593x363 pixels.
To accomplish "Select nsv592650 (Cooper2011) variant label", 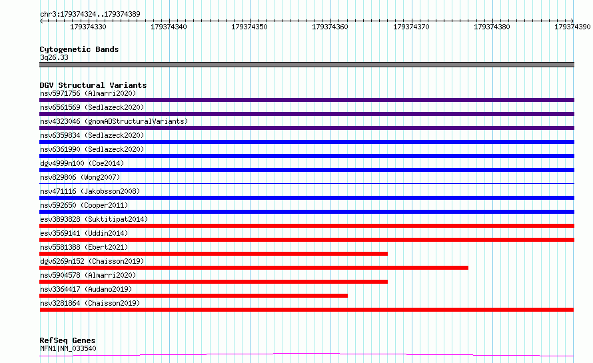I will click(x=84, y=205).
